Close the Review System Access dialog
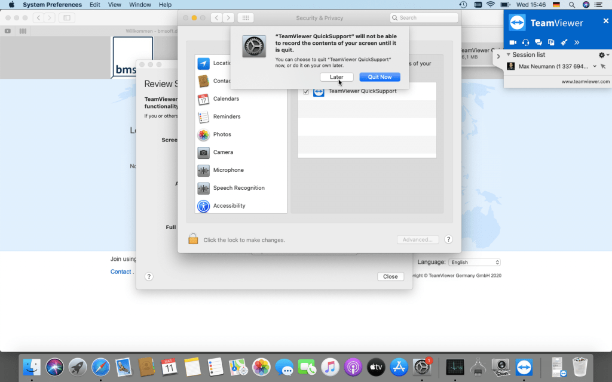 390,276
